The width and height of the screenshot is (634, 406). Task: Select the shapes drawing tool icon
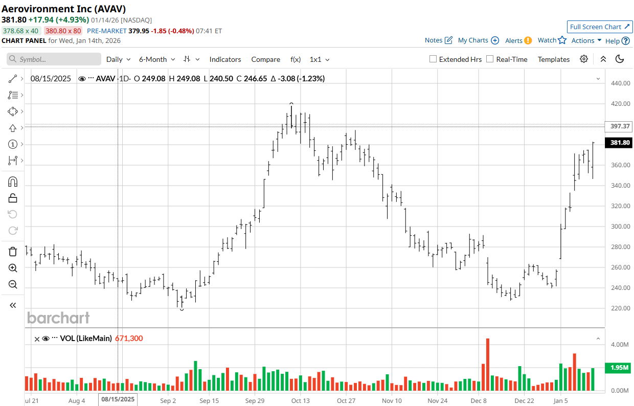[x=13, y=111]
